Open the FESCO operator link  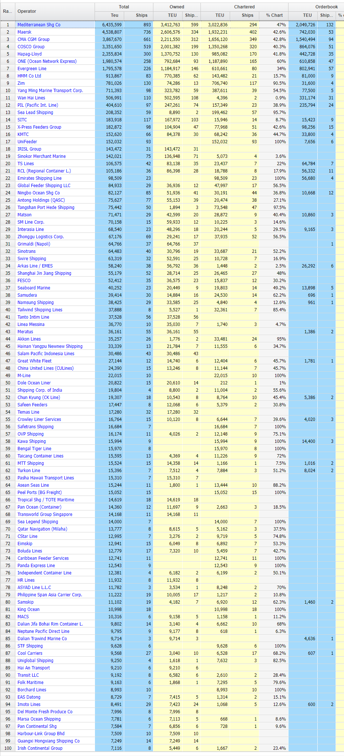pos(24,281)
